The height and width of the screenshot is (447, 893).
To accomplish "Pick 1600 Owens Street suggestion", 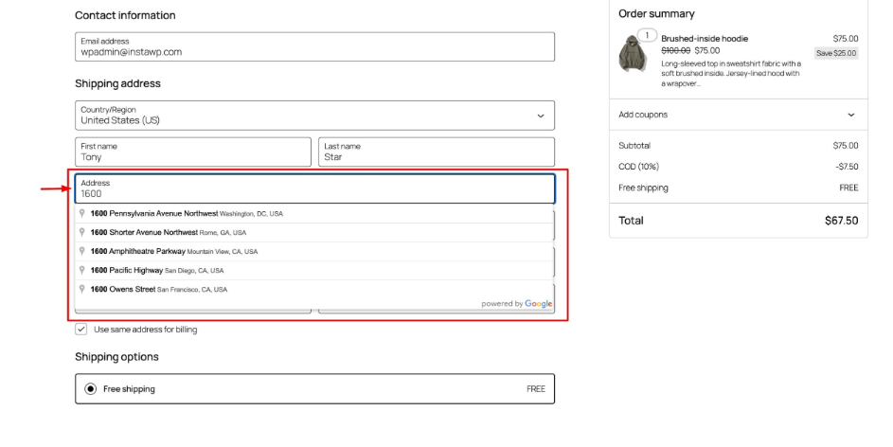I will pyautogui.click(x=313, y=289).
